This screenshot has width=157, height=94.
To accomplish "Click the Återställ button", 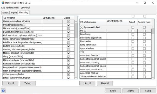I will click(x=105, y=83).
